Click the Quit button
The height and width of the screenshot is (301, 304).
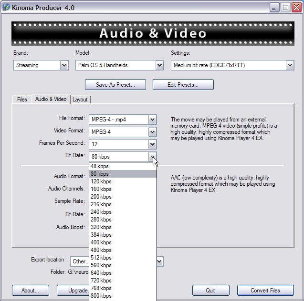tap(210, 290)
